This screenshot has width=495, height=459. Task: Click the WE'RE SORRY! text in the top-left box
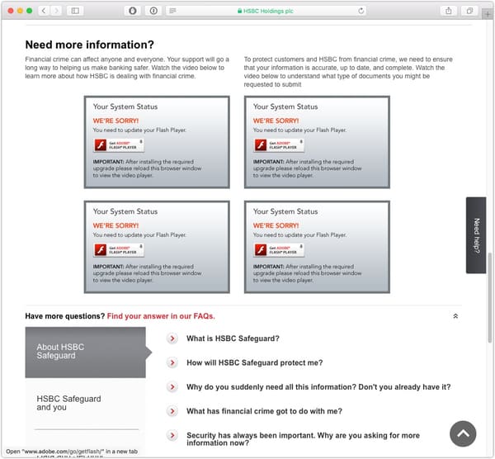click(115, 121)
